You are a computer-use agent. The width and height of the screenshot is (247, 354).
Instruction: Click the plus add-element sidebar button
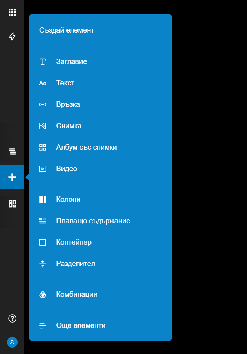[12, 177]
